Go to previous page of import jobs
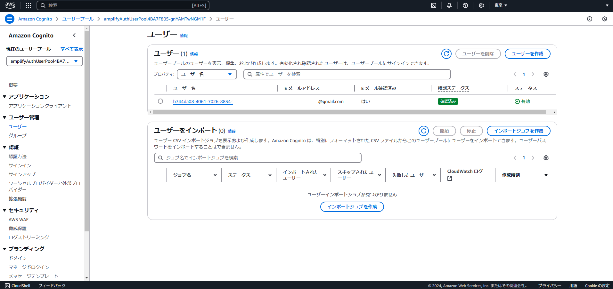The height and width of the screenshot is (289, 613). tap(515, 158)
